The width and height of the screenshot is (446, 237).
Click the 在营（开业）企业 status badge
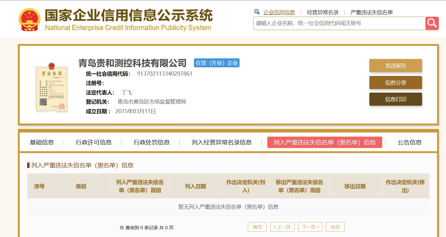217,63
